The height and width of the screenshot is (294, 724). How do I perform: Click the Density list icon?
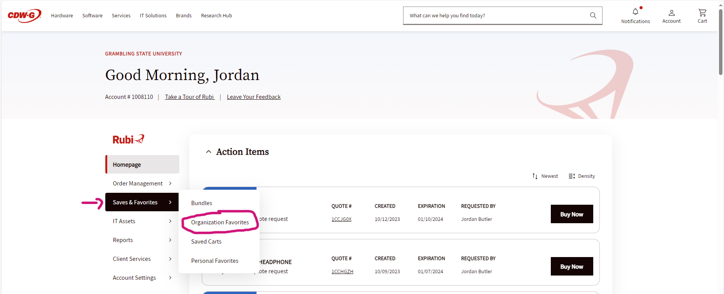click(572, 176)
